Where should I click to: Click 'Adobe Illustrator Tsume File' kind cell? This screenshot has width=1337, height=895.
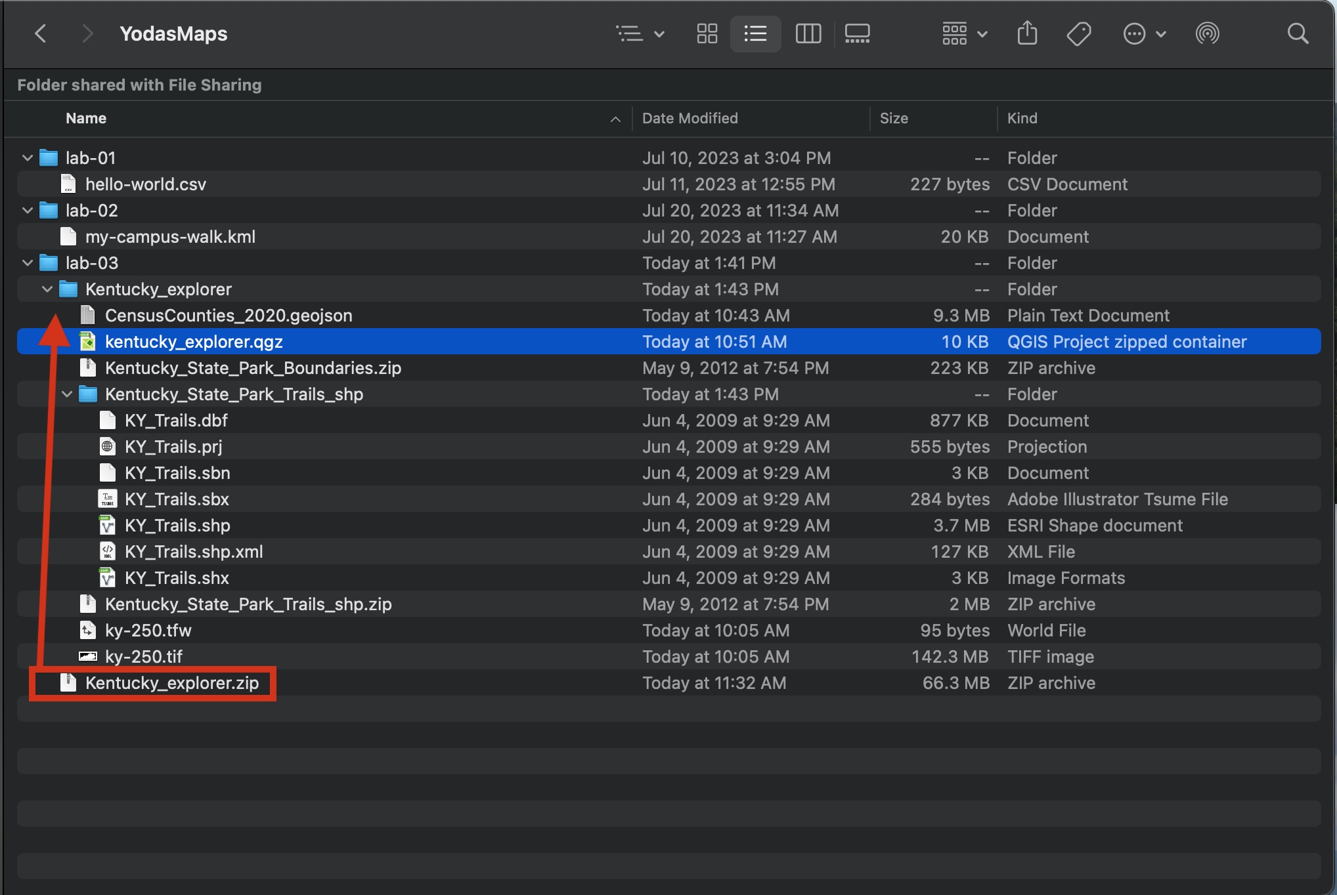[x=1118, y=499]
